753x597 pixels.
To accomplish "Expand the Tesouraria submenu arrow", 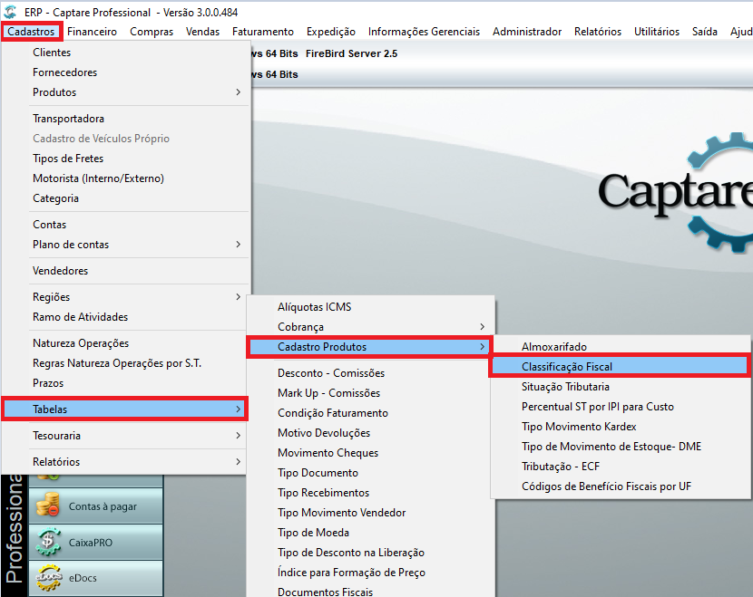I will tap(239, 436).
